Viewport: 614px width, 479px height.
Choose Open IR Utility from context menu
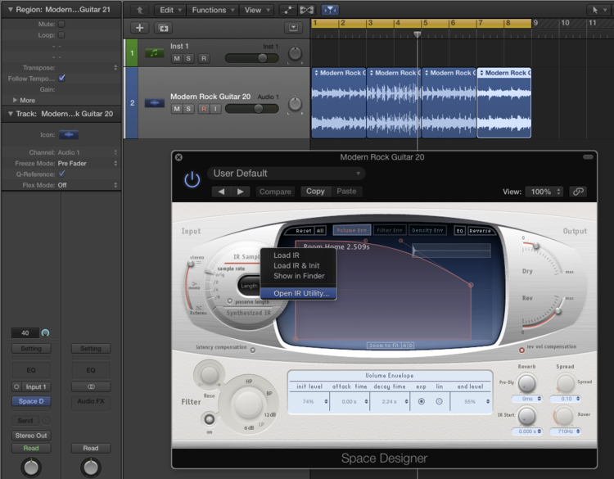pos(300,293)
